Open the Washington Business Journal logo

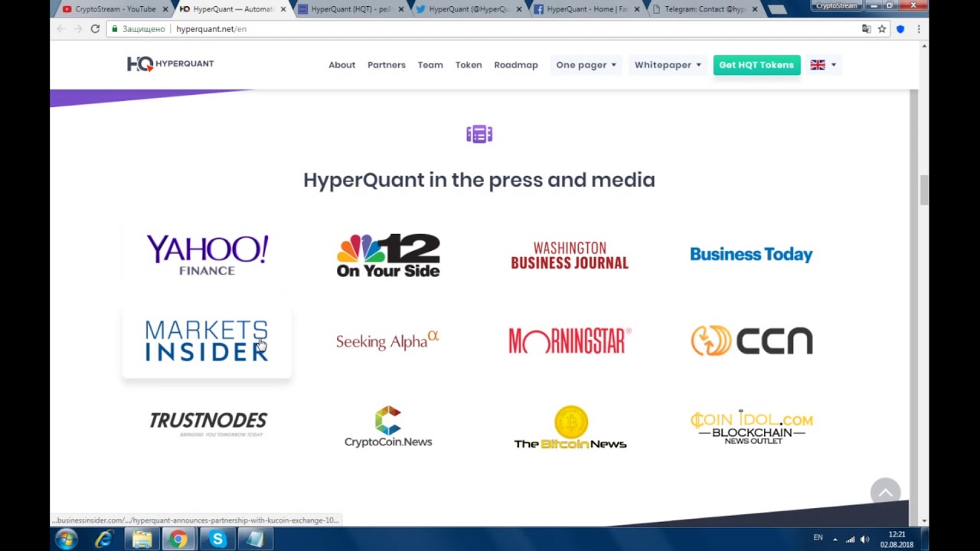pos(570,255)
